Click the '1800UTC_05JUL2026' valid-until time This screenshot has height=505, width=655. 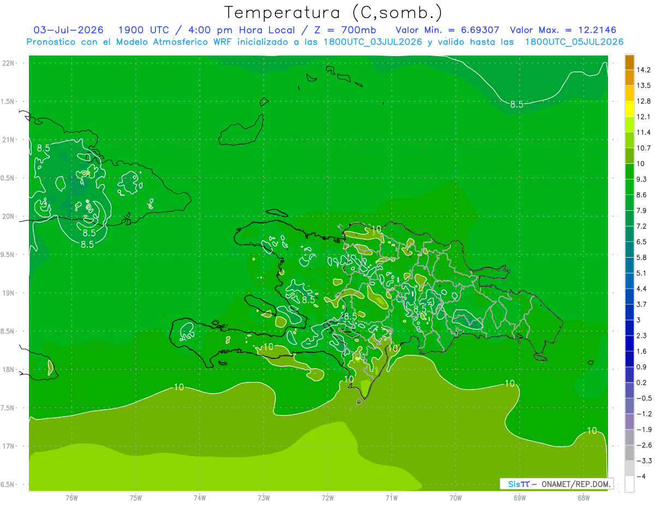point(574,42)
